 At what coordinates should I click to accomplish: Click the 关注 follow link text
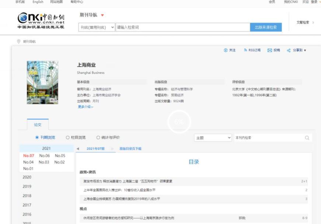click(232, 50)
